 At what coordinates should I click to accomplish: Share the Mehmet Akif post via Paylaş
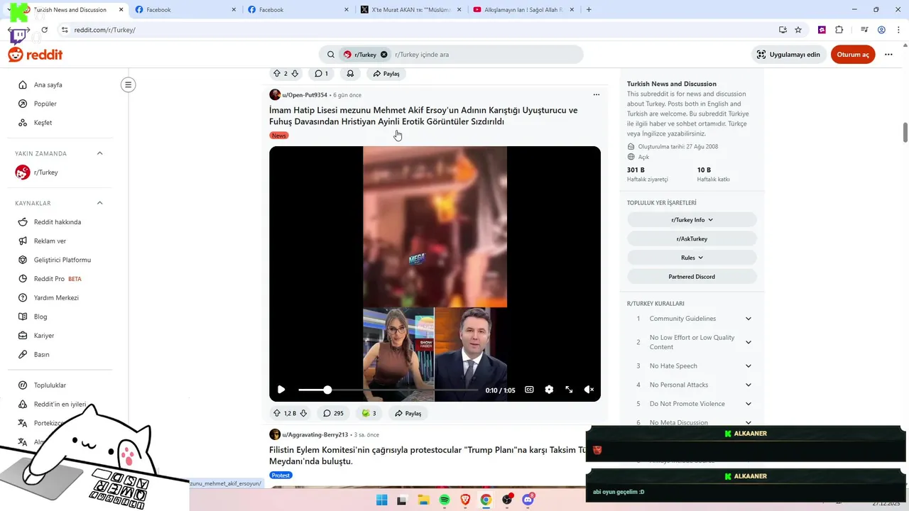click(408, 413)
